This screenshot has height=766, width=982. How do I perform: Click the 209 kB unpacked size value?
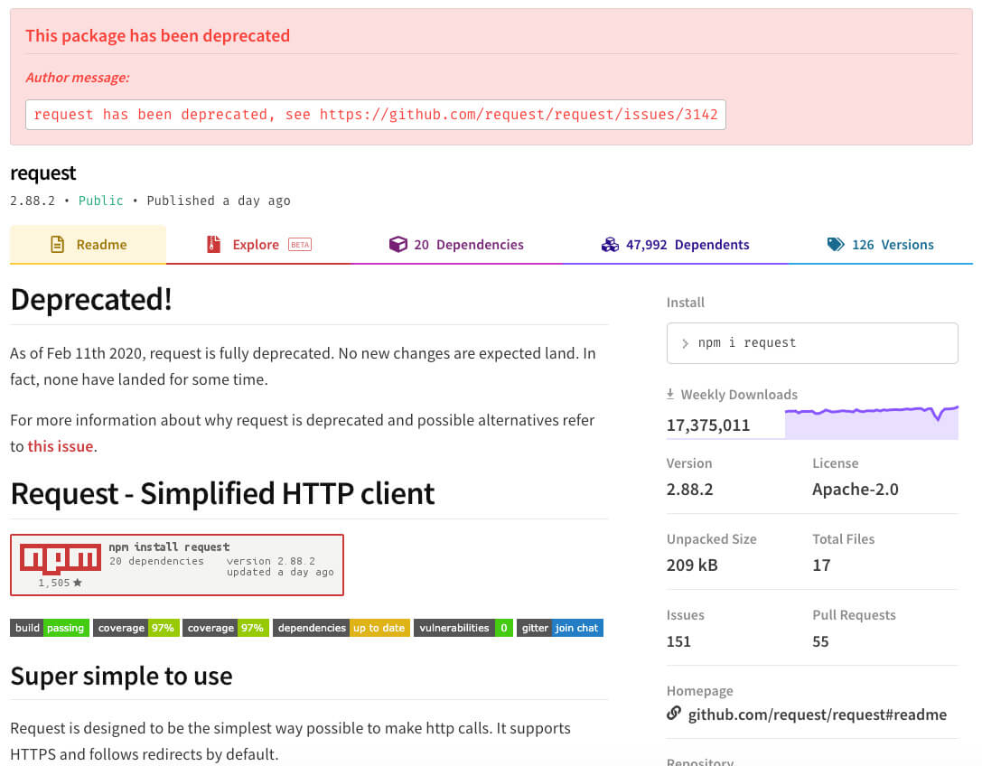[692, 565]
